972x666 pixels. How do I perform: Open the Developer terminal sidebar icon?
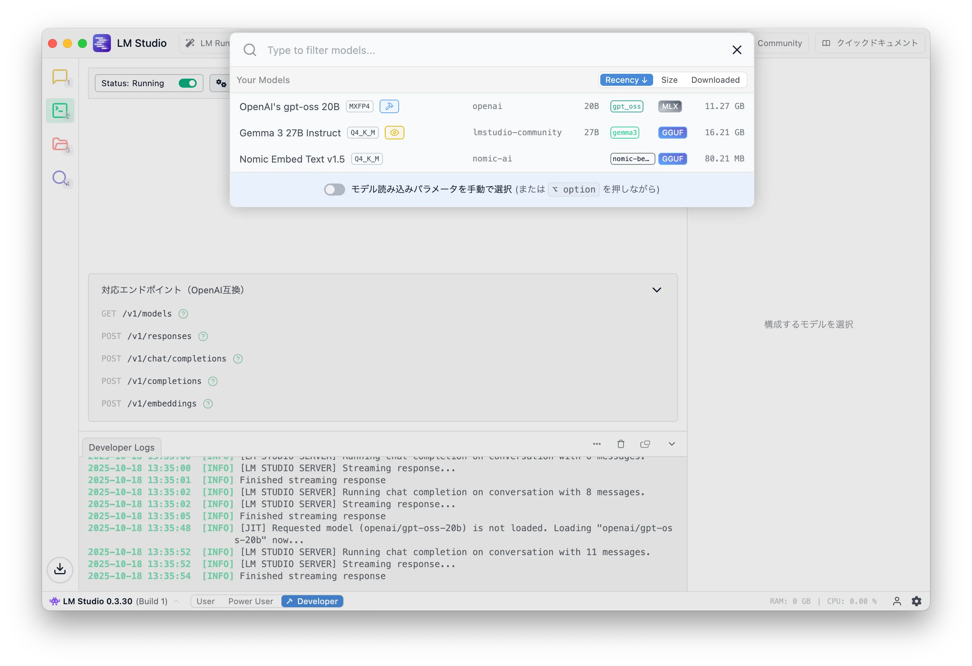coord(60,111)
